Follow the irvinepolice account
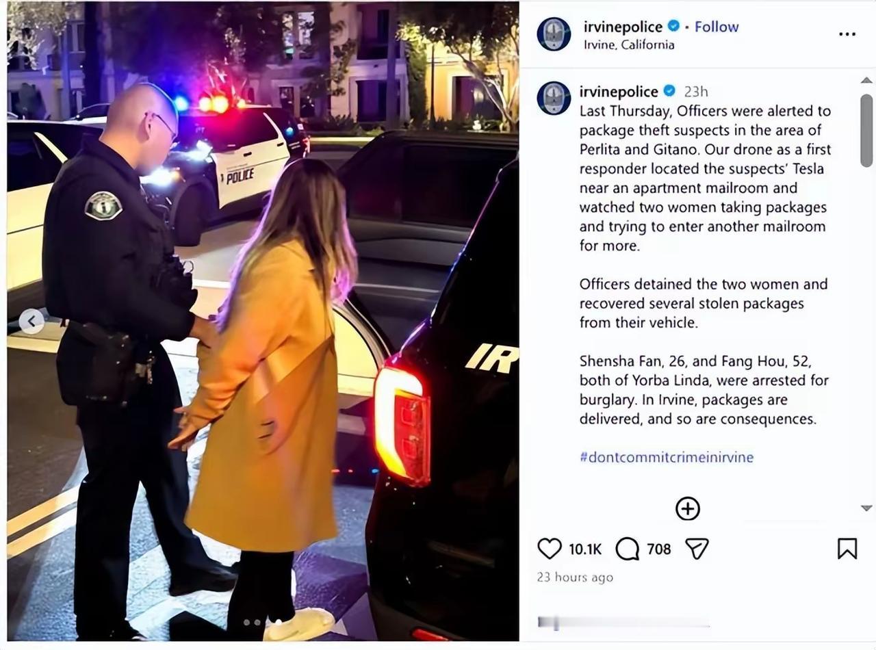This screenshot has width=876, height=650. pyautogui.click(x=717, y=27)
